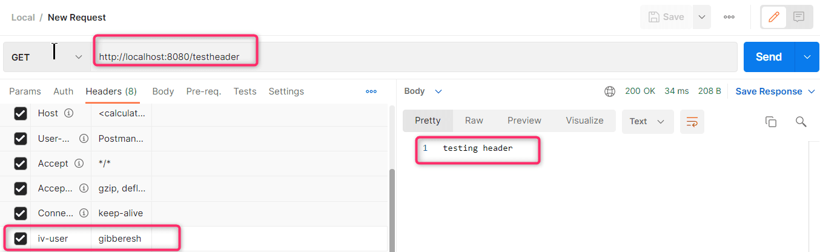The height and width of the screenshot is (252, 820).
Task: Open the three-dot request options menu
Action: 729,17
